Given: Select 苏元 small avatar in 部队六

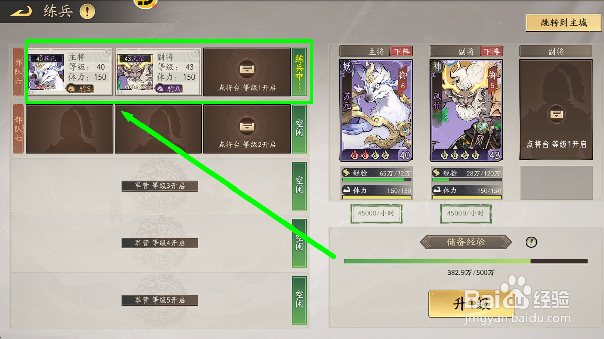Looking at the screenshot, I should tap(46, 72).
